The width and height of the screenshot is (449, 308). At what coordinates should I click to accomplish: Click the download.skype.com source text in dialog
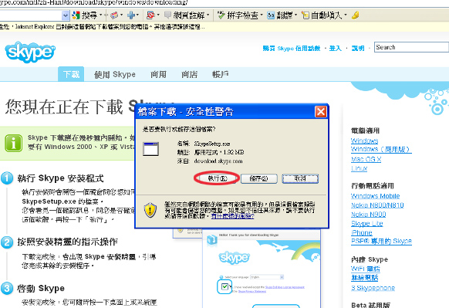218,161
